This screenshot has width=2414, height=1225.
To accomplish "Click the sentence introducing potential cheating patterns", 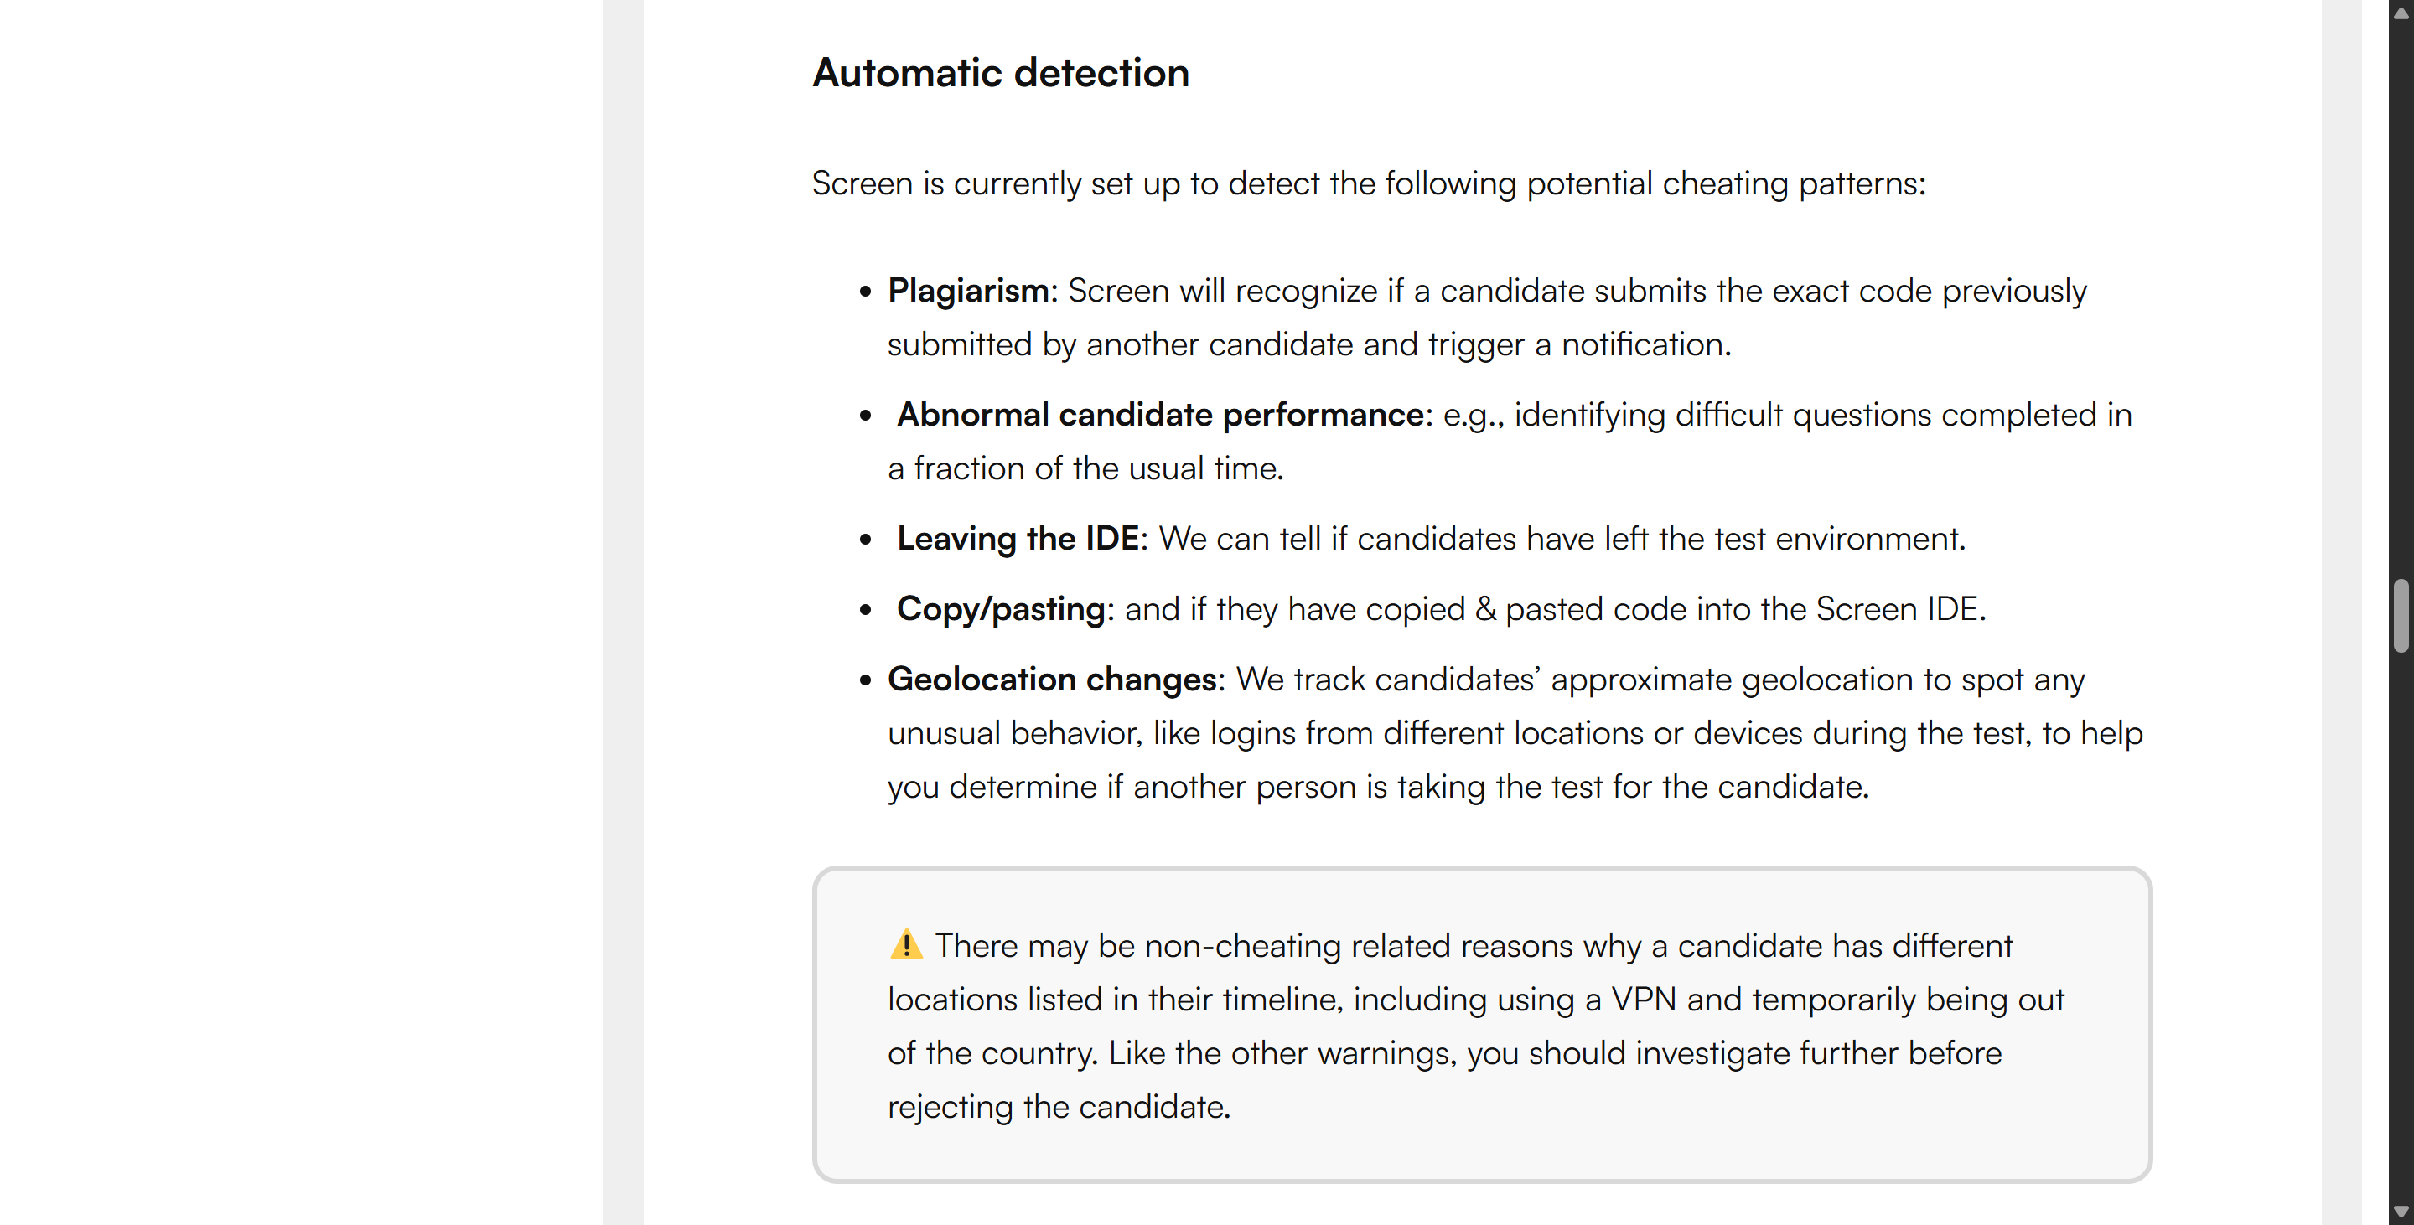I will coord(1368,183).
